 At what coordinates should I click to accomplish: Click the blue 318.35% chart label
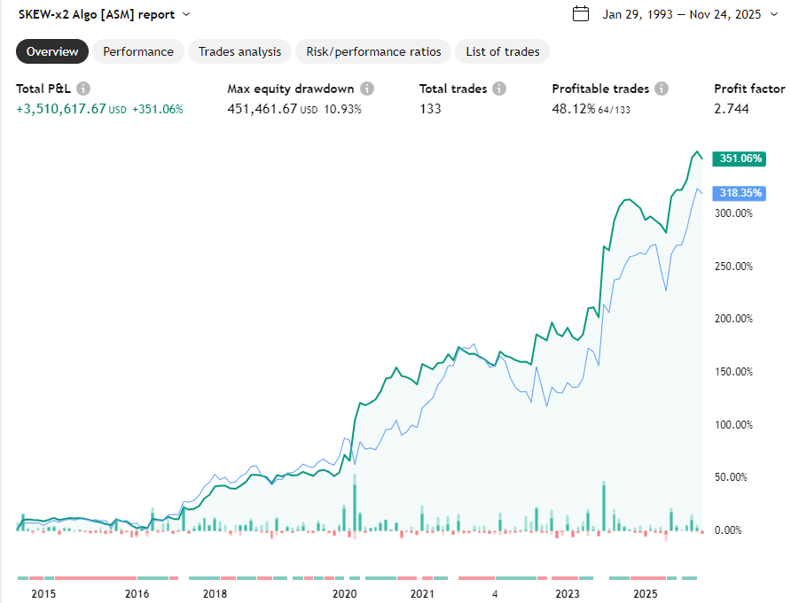click(739, 192)
